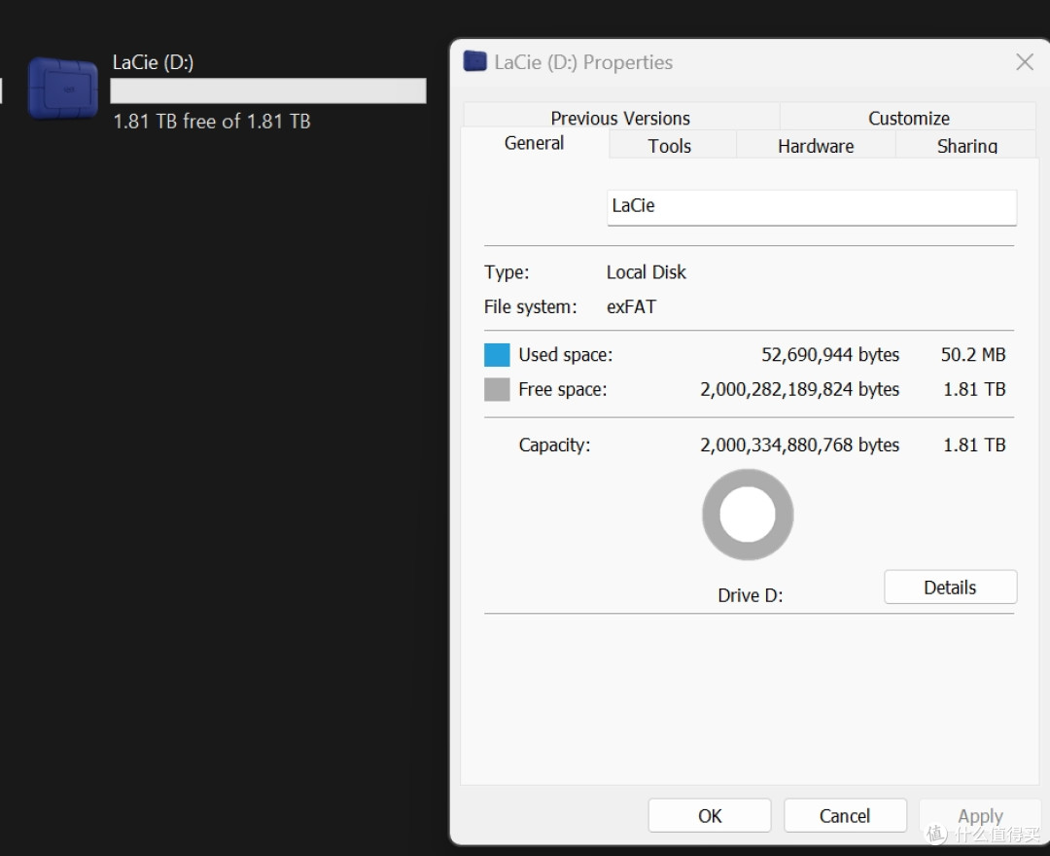Click the 'Used space:' label
1050x856 pixels.
(565, 354)
